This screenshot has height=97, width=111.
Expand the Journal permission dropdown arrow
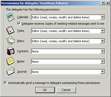click(103, 72)
